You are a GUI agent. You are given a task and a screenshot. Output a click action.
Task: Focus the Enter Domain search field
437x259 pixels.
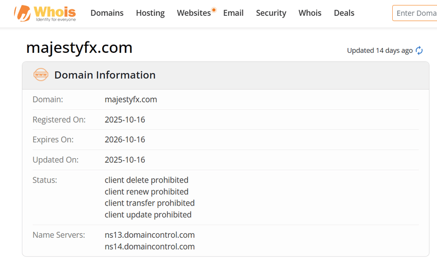coord(415,13)
